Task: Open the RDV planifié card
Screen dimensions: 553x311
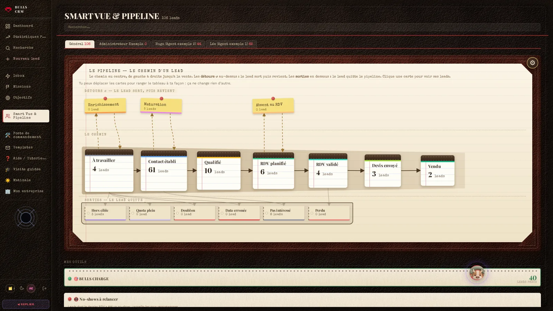Action: (273, 171)
